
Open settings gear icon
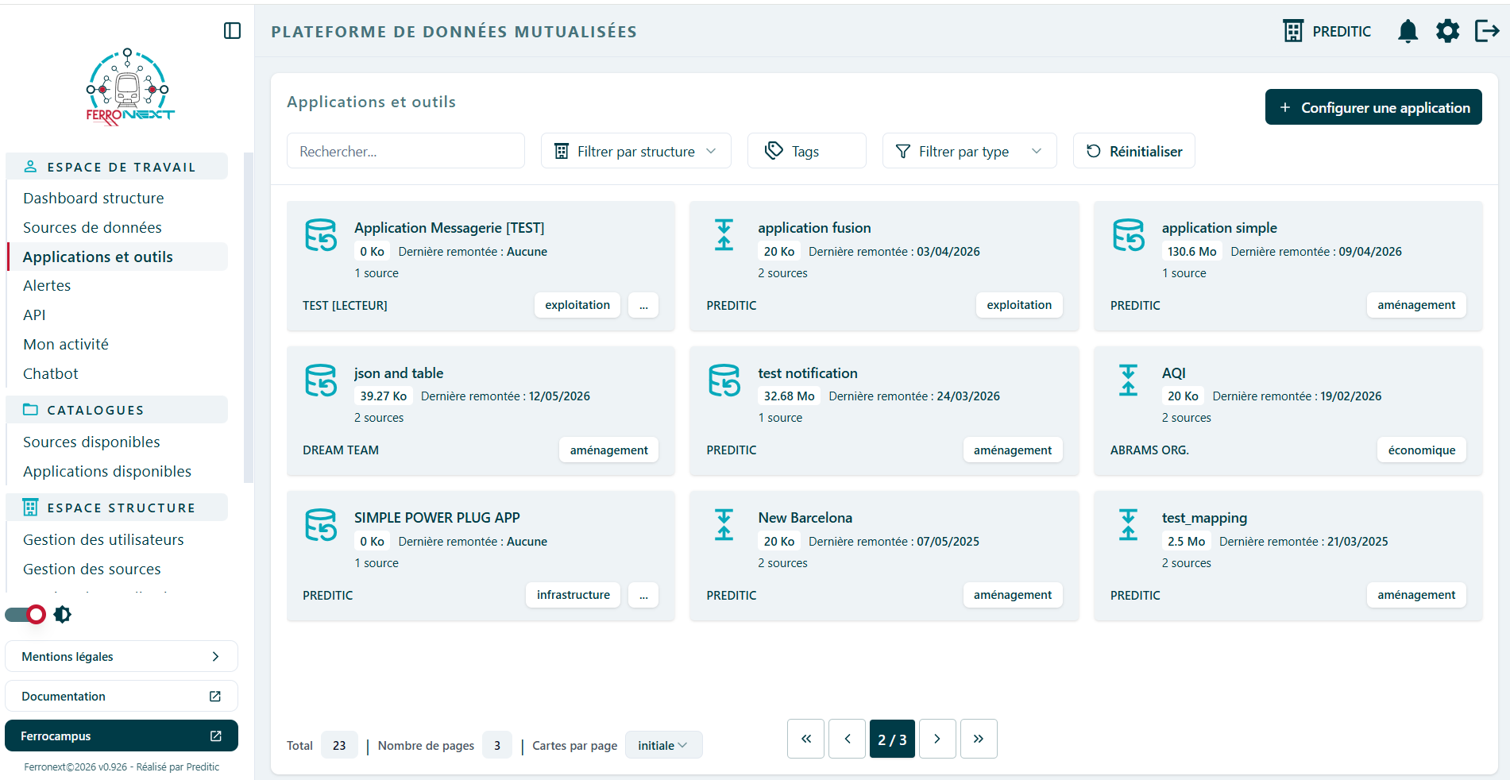coord(1447,31)
